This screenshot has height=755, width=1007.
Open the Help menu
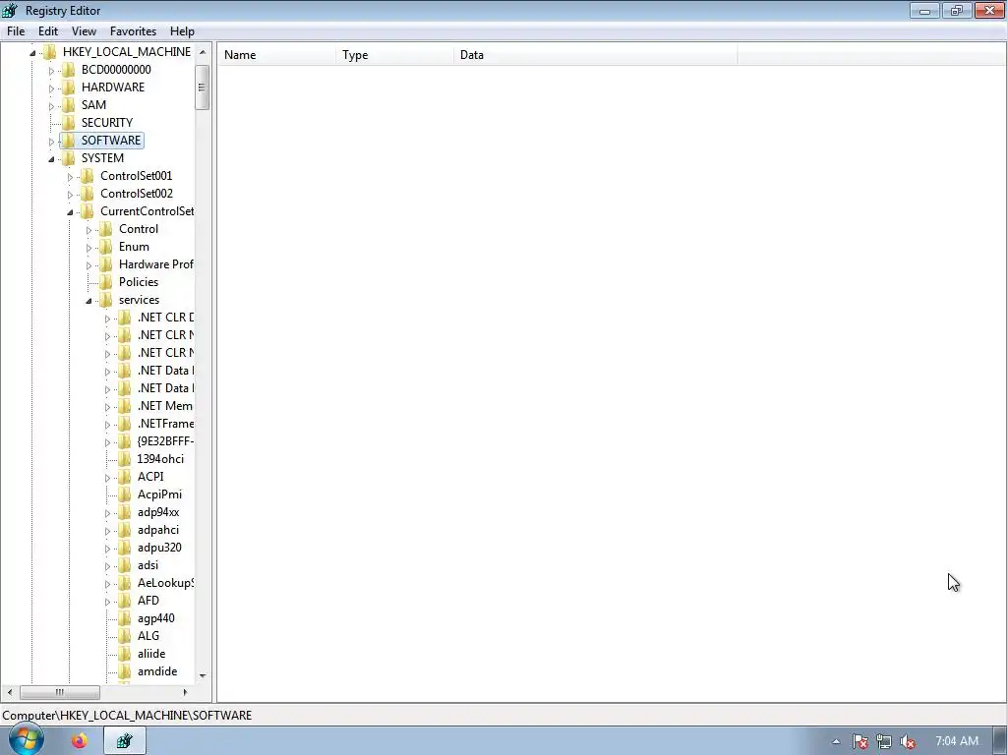point(182,30)
